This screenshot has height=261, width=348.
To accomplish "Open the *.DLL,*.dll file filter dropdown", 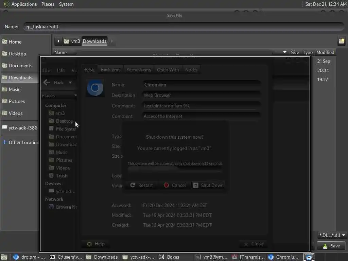I will click(x=332, y=235).
